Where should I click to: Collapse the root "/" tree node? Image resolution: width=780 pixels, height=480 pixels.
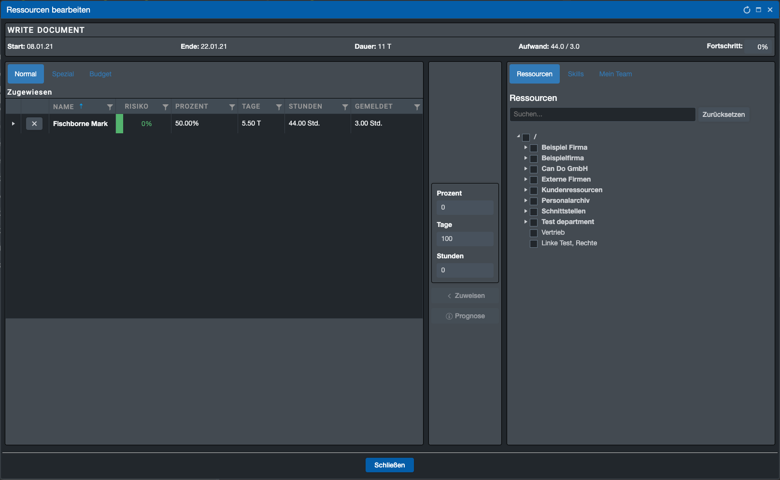[518, 137]
